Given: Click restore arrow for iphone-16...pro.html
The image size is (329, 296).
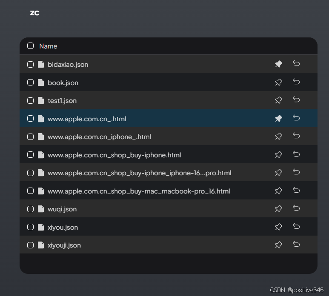Looking at the screenshot, I should [x=296, y=172].
